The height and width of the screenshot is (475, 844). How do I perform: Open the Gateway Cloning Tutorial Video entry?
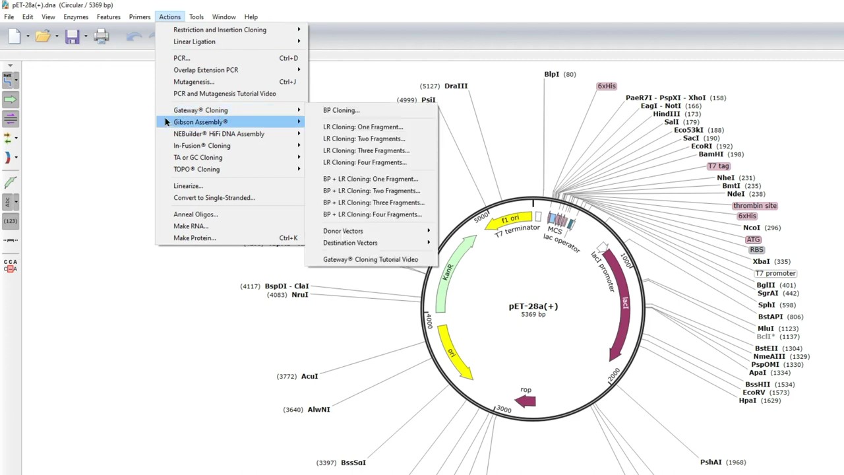pos(371,259)
